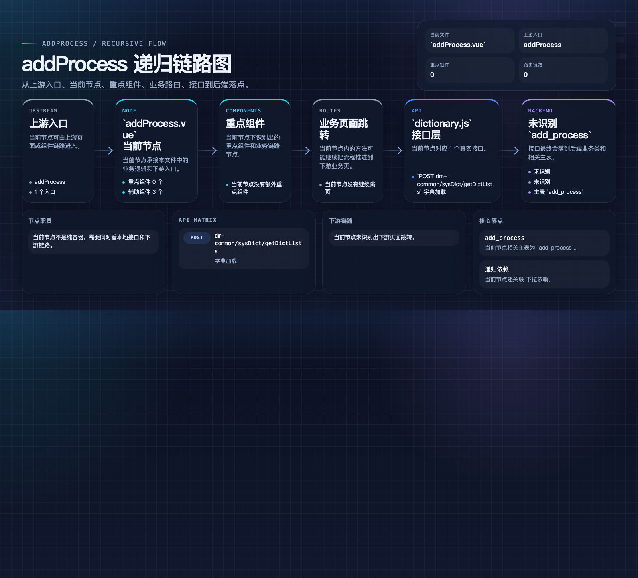Select the ROUTES 业务页面跳转 card heading
Screen dimensions: 638x578
pyautogui.click(x=344, y=129)
